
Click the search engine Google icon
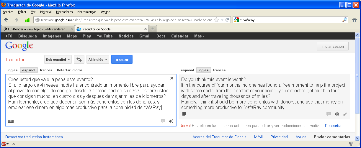(x=236, y=20)
